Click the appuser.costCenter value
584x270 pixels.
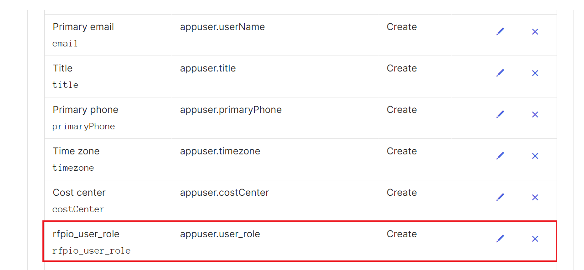(224, 193)
